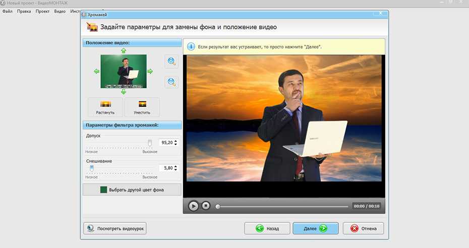Click the Растянуть stretch button
The height and width of the screenshot is (248, 469).
[105, 107]
